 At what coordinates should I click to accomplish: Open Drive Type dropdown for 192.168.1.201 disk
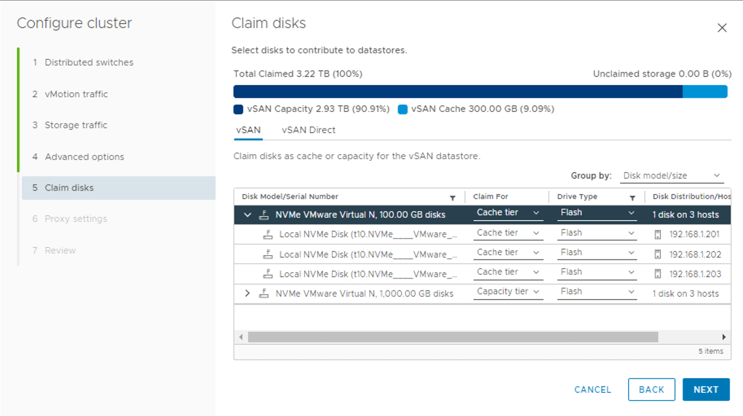tap(597, 233)
